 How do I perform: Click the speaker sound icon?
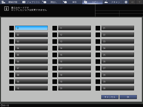pos(132,2)
